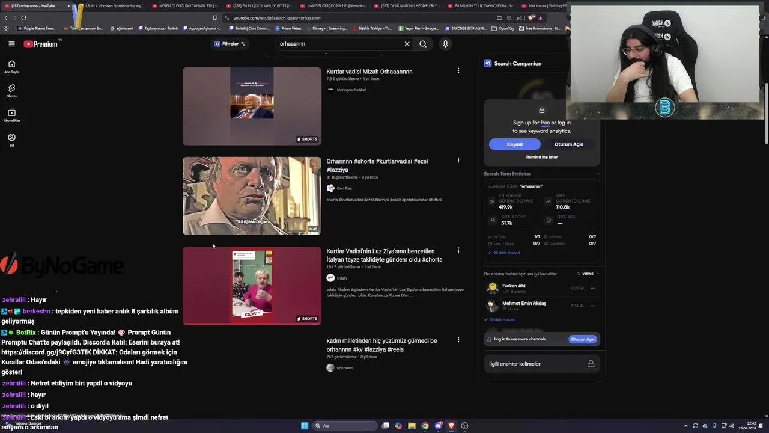This screenshot has width=769, height=433.
Task: Click Oturum Açın beside Log in to see more channels
Action: pyautogui.click(x=583, y=339)
